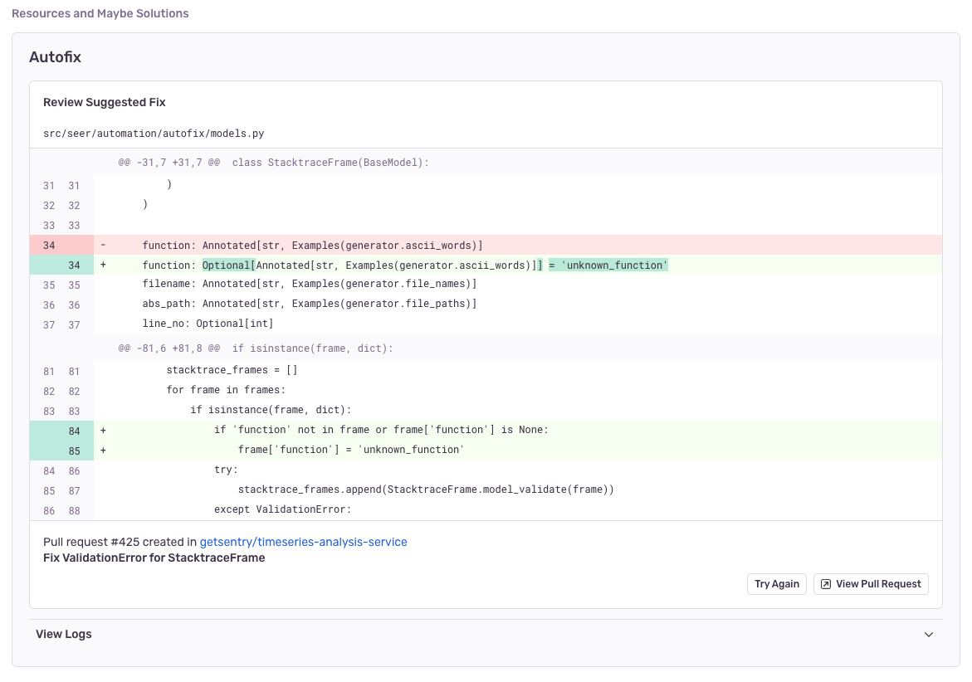
Task: Click the highlighted Optional[ text in the diff
Action: (227, 265)
